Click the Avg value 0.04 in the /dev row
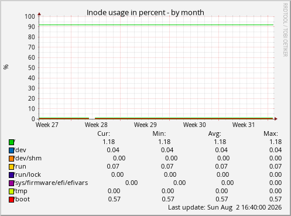 pyautogui.click(x=221, y=150)
